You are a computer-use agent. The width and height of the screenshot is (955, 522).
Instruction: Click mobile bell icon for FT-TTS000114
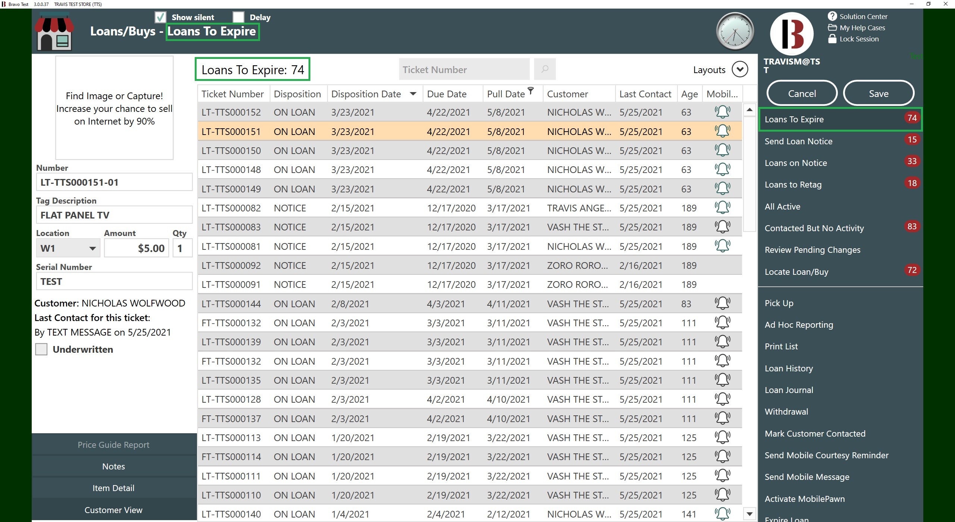[722, 456]
